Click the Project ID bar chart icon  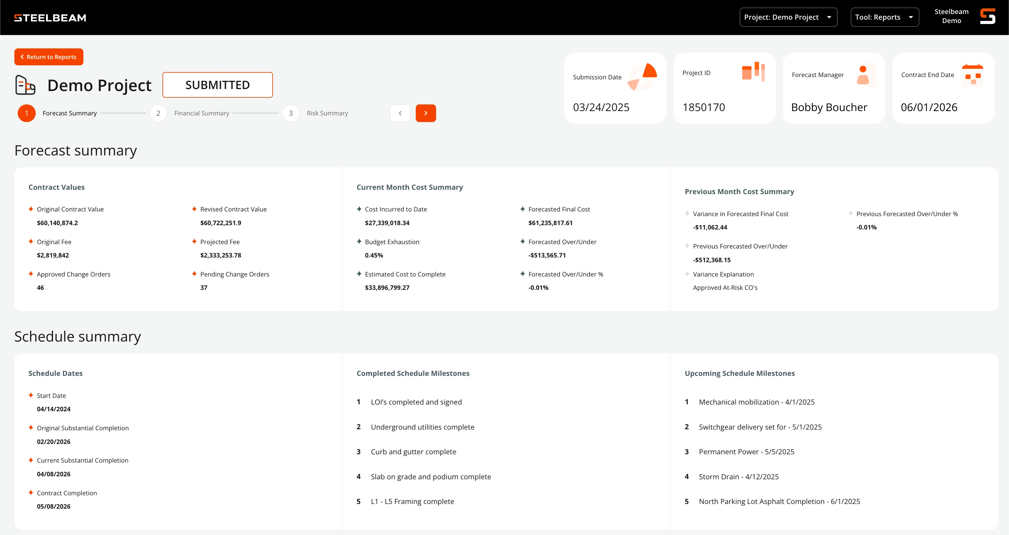753,72
